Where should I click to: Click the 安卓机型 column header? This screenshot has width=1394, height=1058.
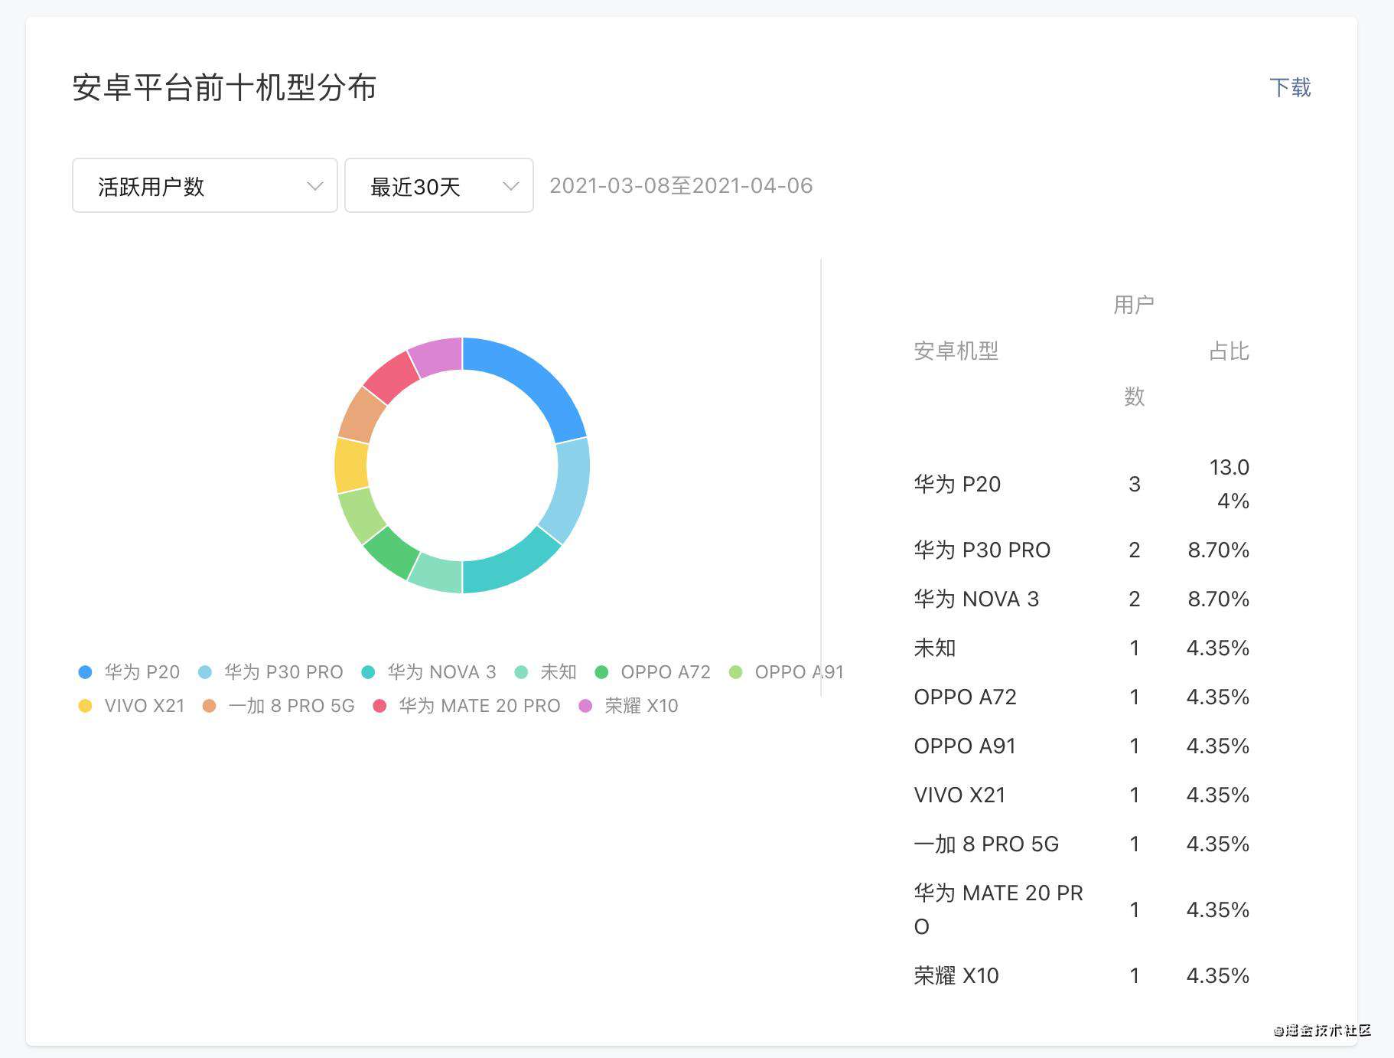coord(956,351)
